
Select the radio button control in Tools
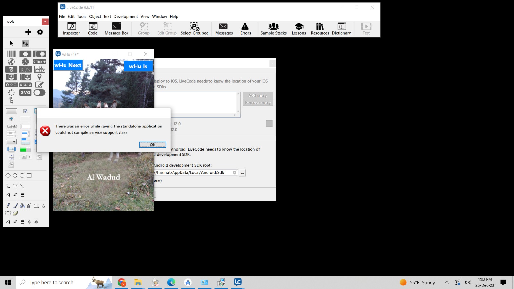(11, 119)
